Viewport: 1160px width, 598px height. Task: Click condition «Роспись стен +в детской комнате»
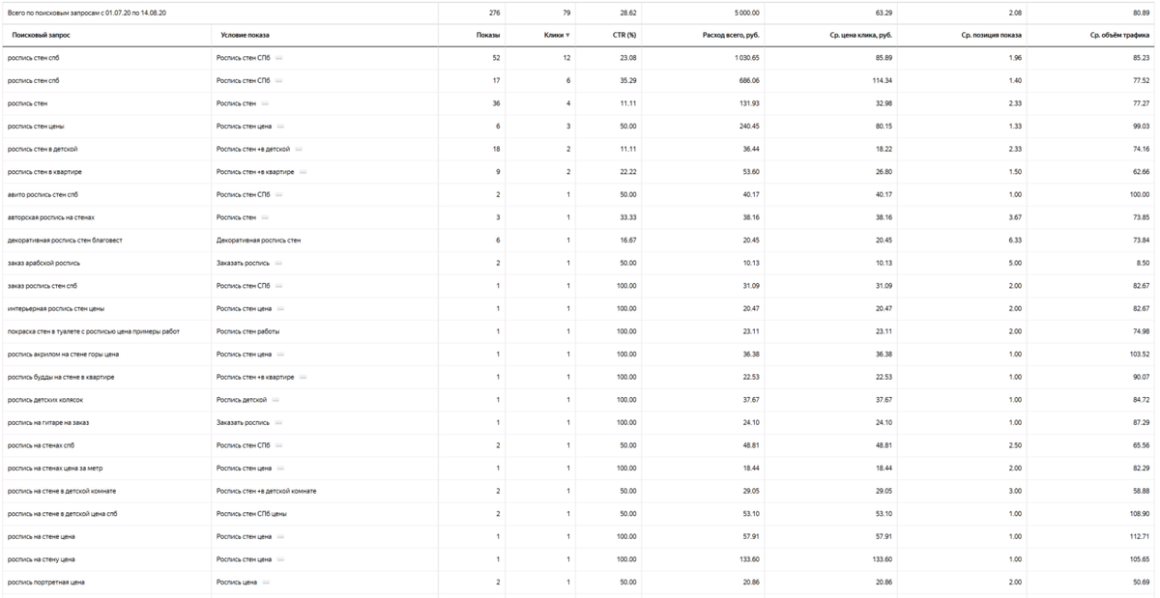(266, 492)
